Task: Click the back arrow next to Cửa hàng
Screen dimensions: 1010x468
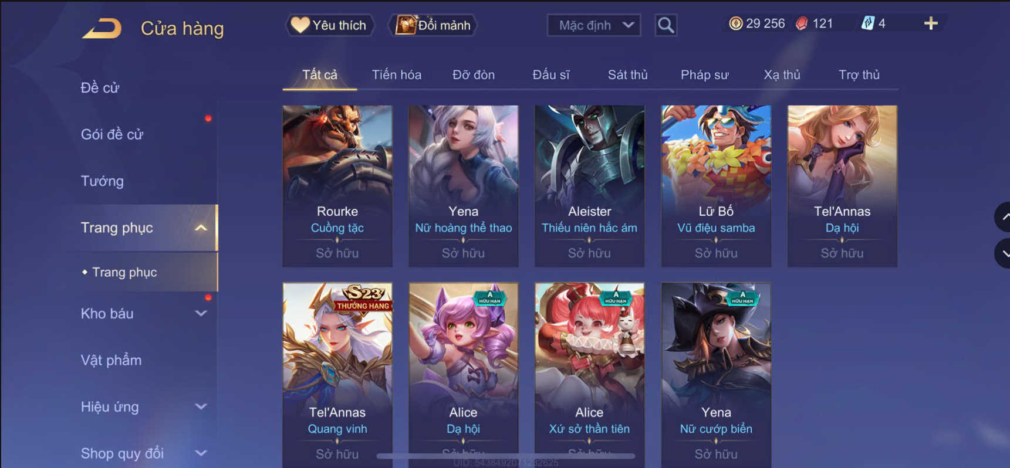Action: (x=102, y=28)
